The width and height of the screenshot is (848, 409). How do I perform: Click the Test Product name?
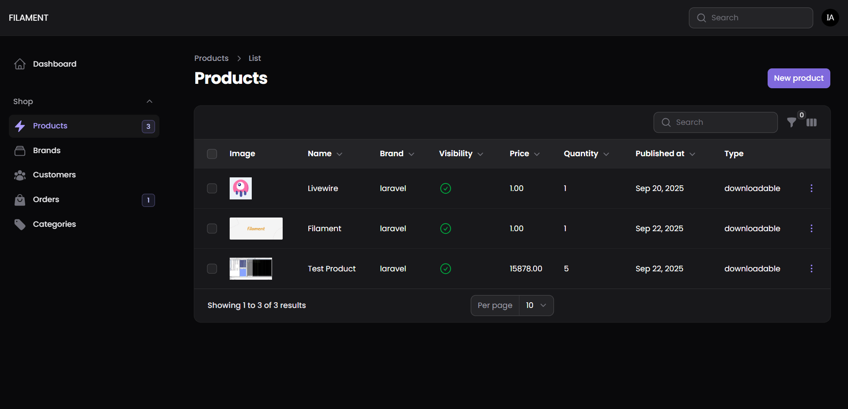[332, 269]
